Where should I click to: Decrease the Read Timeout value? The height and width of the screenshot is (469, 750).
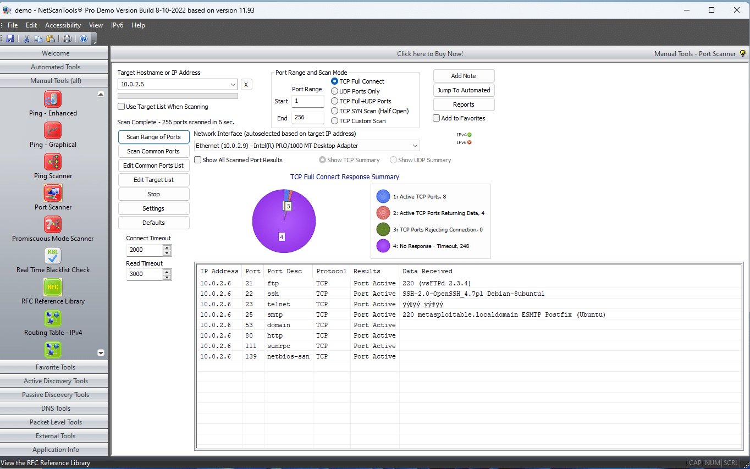pyautogui.click(x=167, y=277)
